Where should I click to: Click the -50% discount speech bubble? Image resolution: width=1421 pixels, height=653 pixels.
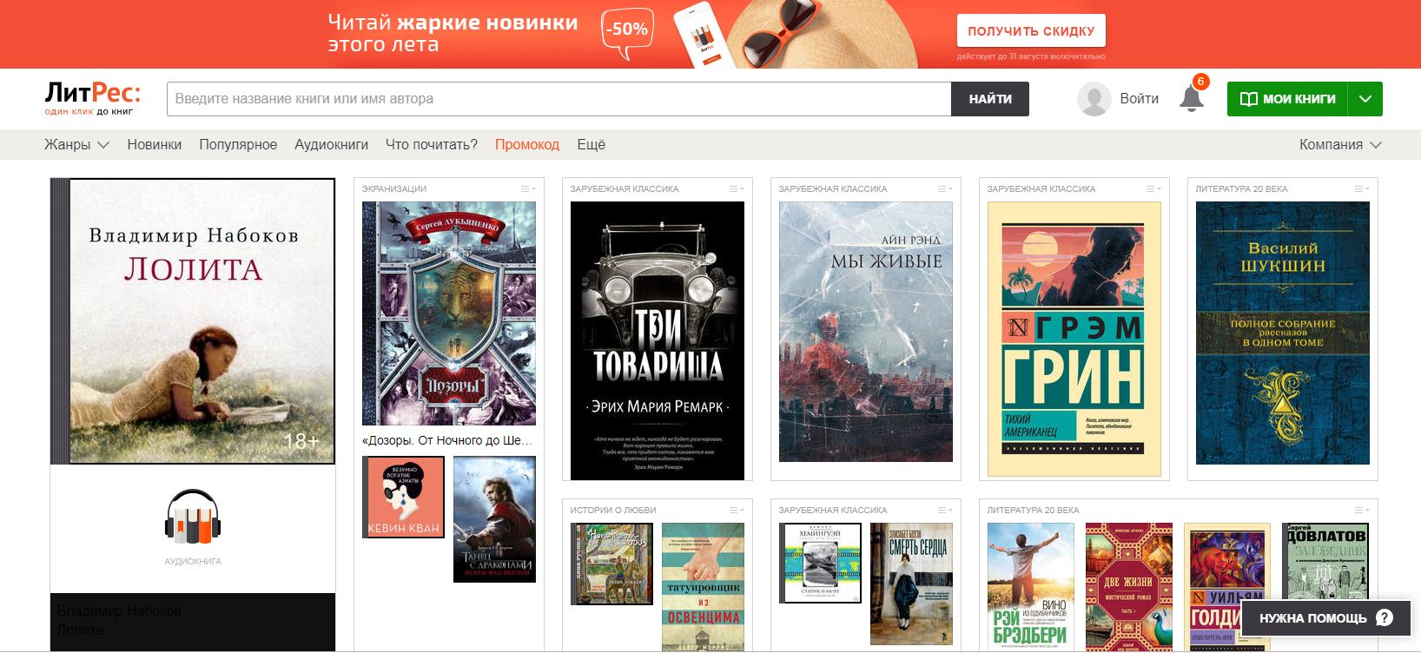pos(627,32)
